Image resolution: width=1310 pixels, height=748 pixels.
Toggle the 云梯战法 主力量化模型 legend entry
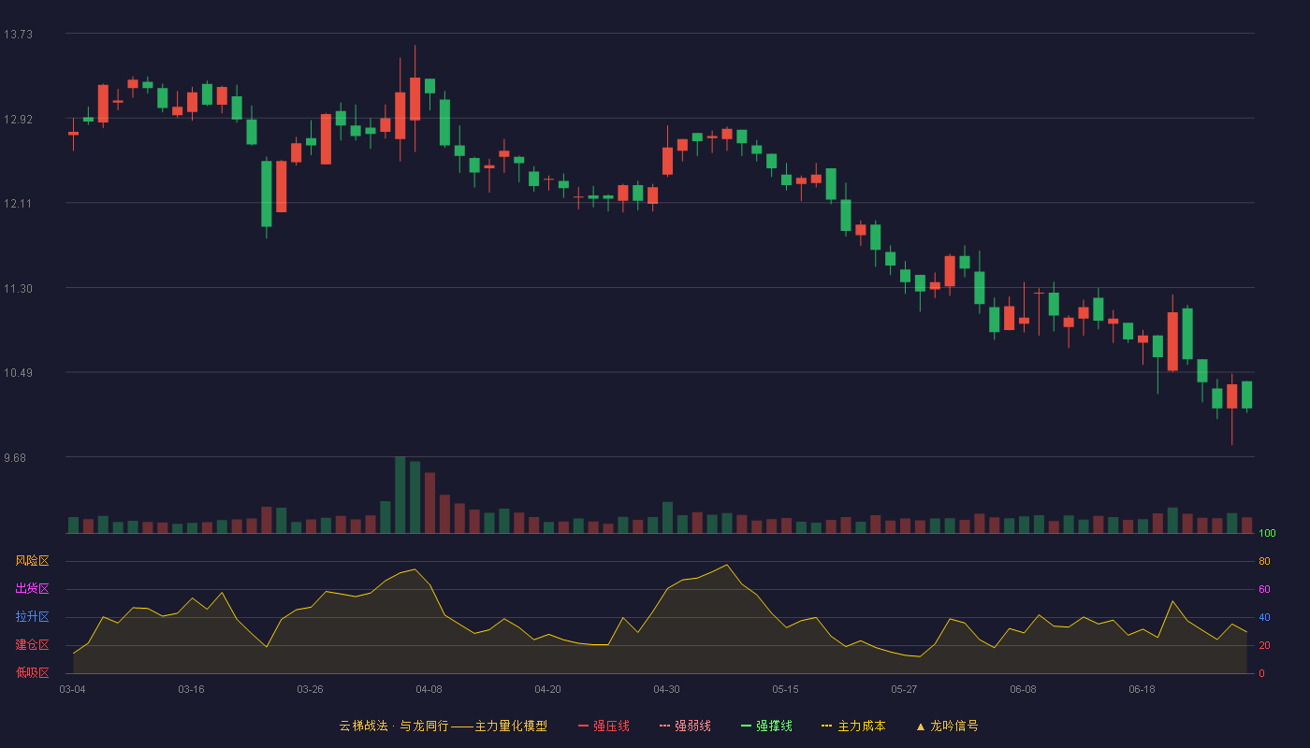tap(443, 726)
